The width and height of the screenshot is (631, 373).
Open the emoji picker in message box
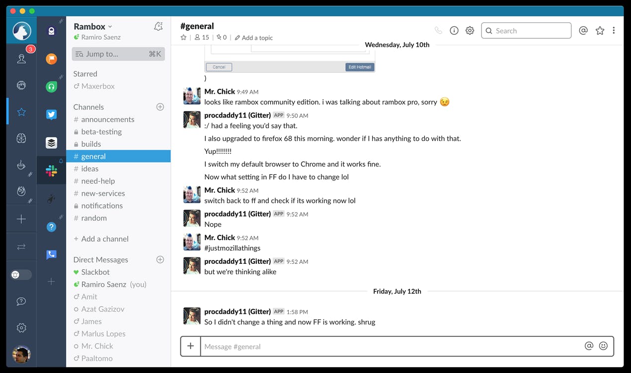point(603,346)
